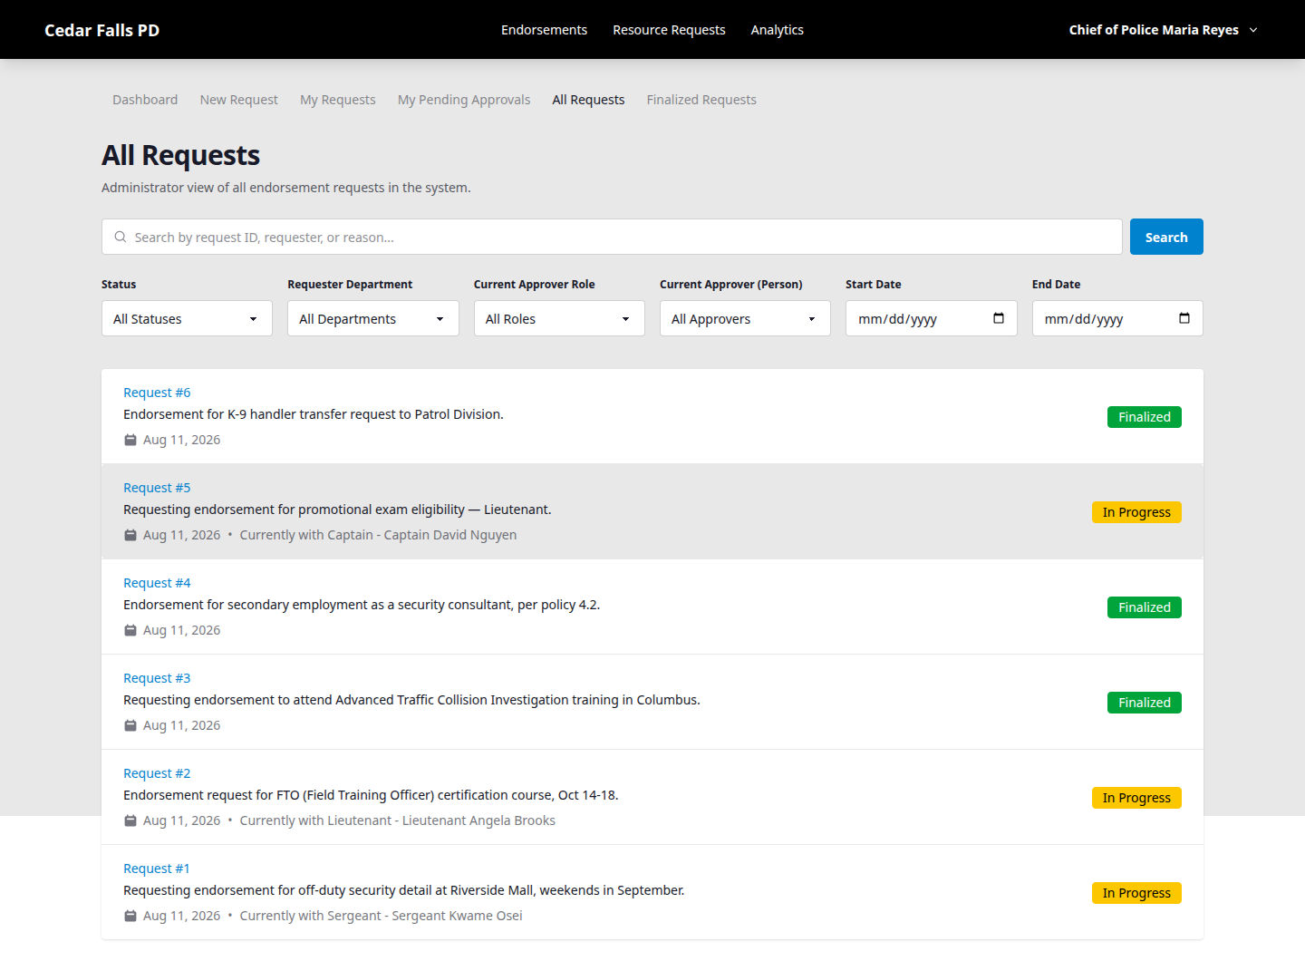The height and width of the screenshot is (961, 1305).
Task: Go to Endorsements in top navigation
Action: point(544,30)
